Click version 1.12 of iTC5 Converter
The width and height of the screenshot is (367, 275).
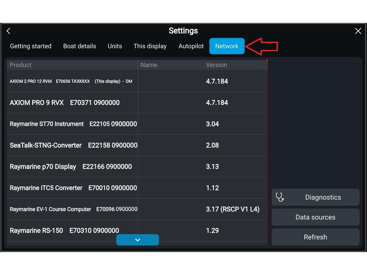(x=212, y=188)
